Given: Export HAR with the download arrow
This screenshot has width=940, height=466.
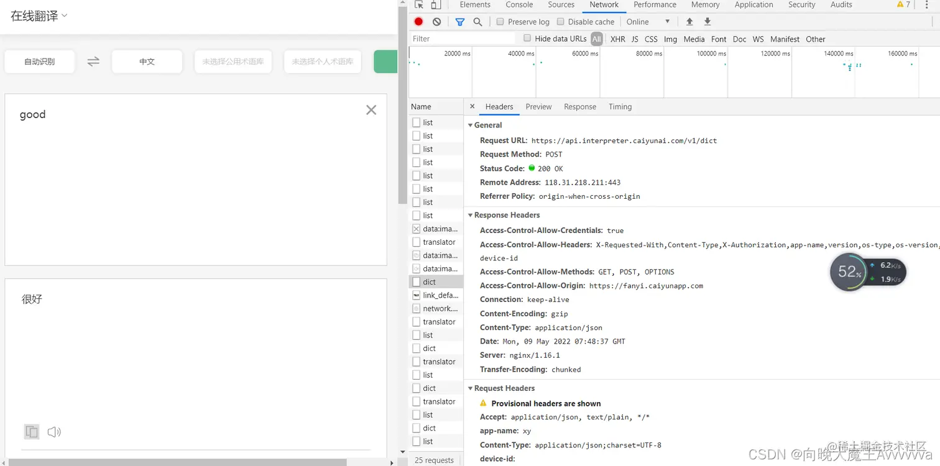Looking at the screenshot, I should pyautogui.click(x=707, y=22).
